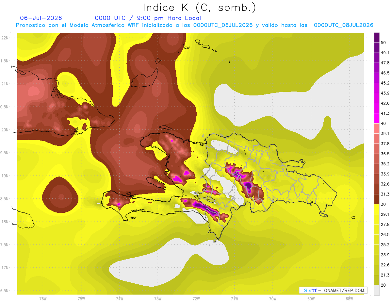The image size is (392, 303).
Task: Click the colorbar value '49.1'
Action: 385,53
